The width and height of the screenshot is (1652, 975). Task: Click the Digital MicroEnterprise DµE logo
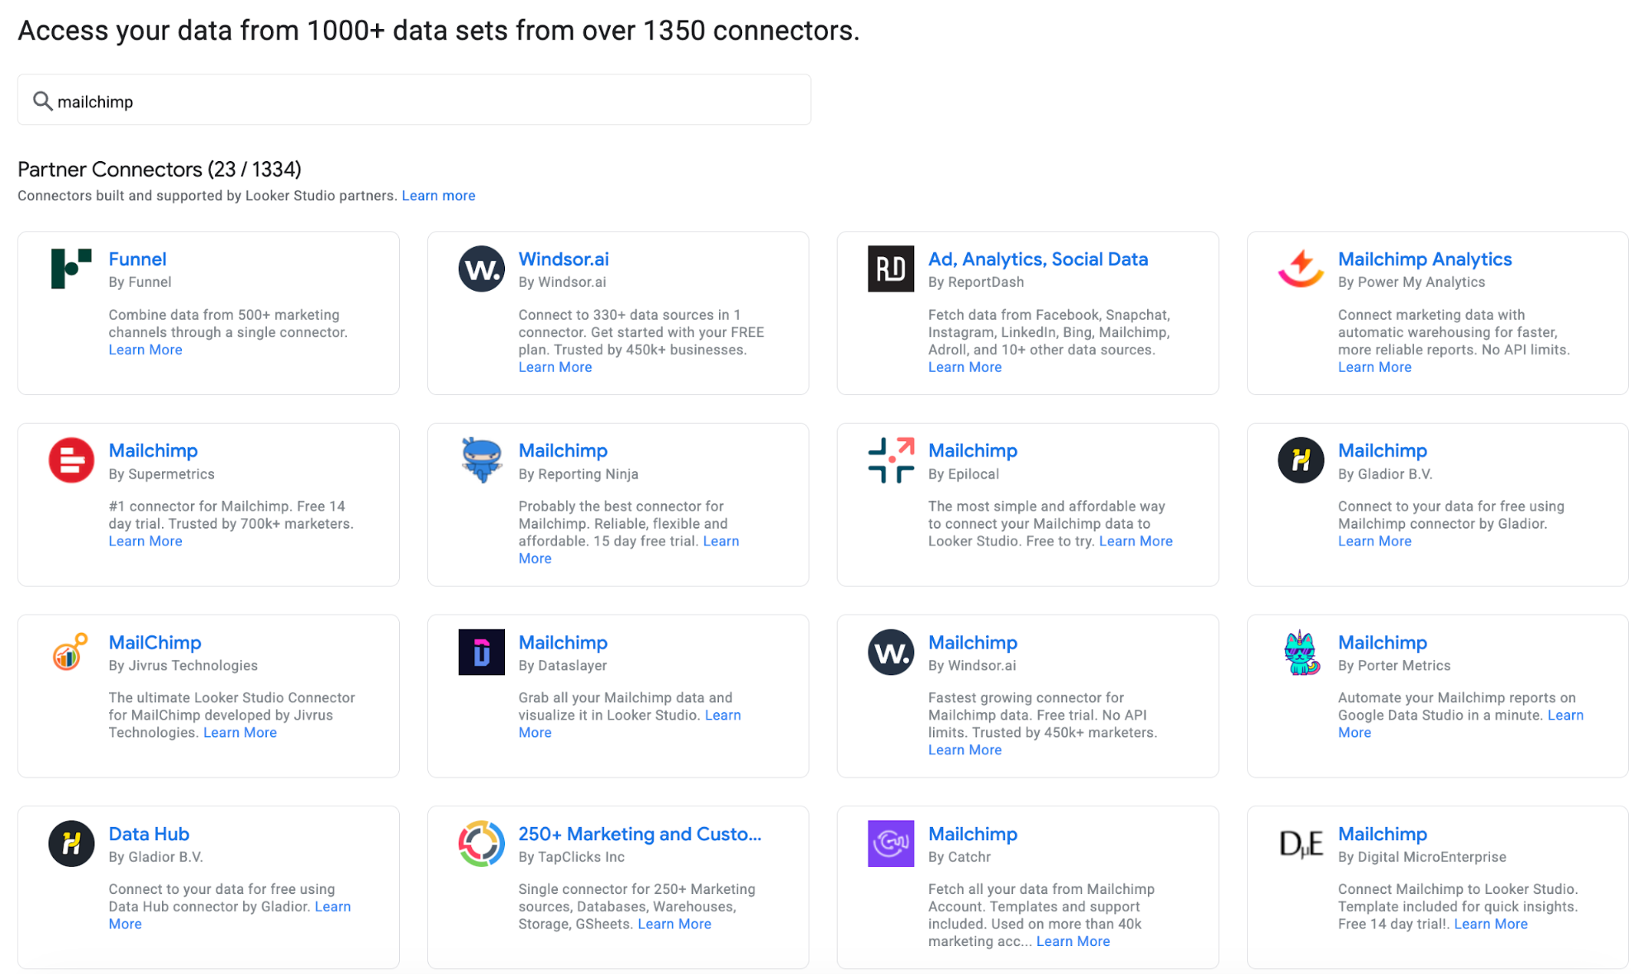coord(1301,844)
